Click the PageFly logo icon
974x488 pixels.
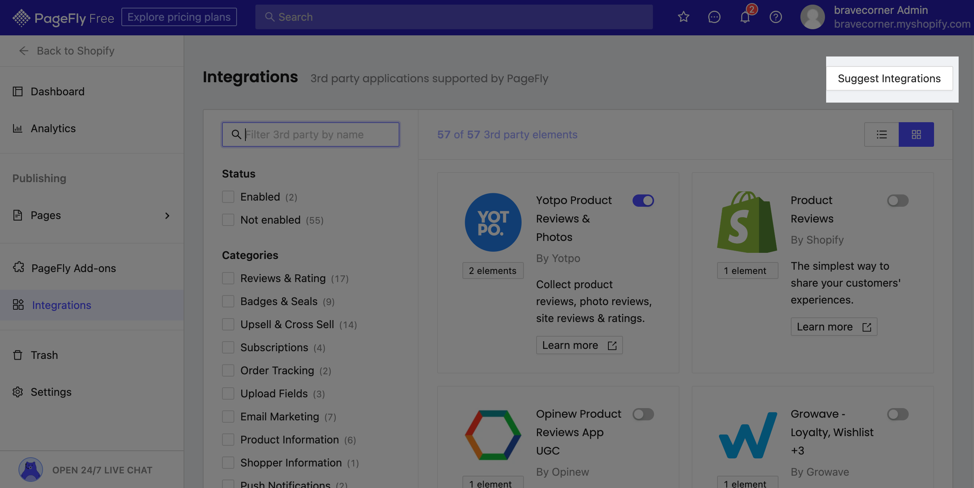[21, 18]
